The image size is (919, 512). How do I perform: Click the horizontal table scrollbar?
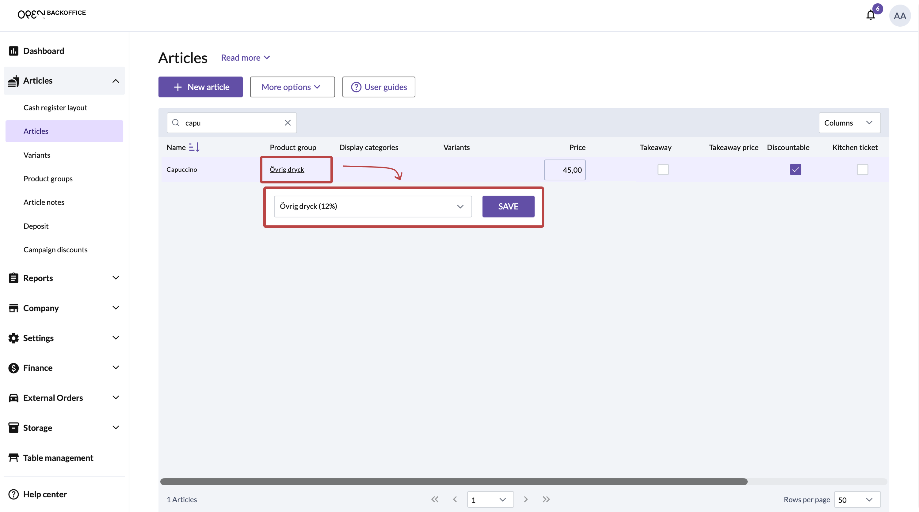pos(453,482)
